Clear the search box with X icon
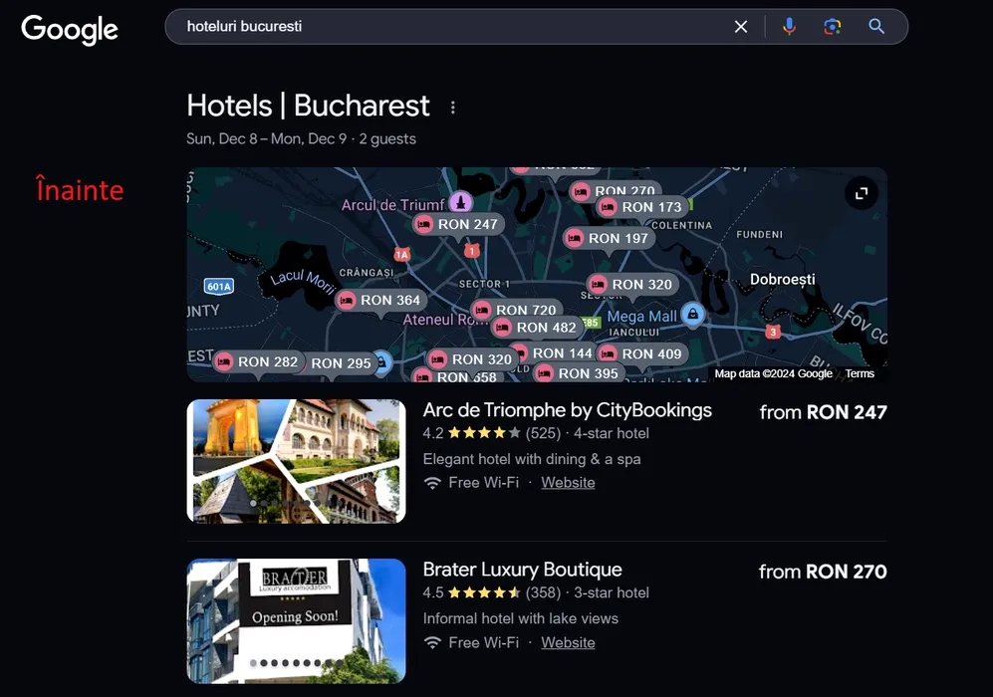Image resolution: width=993 pixels, height=697 pixels. 740,27
